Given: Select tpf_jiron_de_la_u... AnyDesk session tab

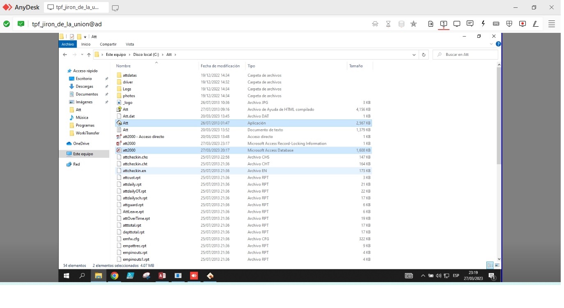Looking at the screenshot, I should 76,7.
